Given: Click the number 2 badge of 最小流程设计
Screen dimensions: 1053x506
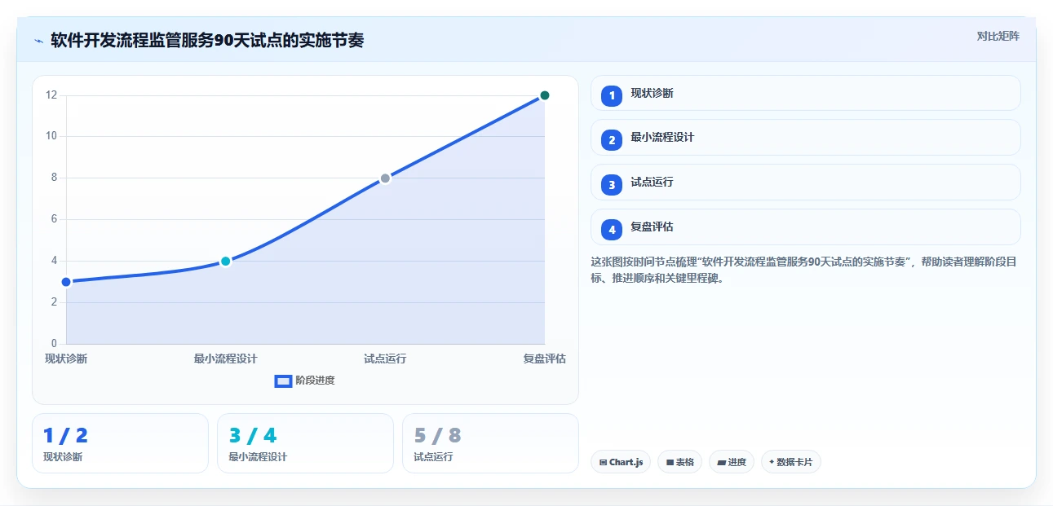Looking at the screenshot, I should (612, 140).
